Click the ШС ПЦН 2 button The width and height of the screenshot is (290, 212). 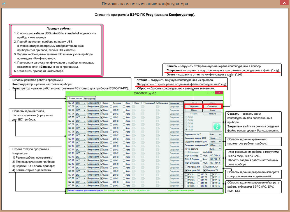215,159
